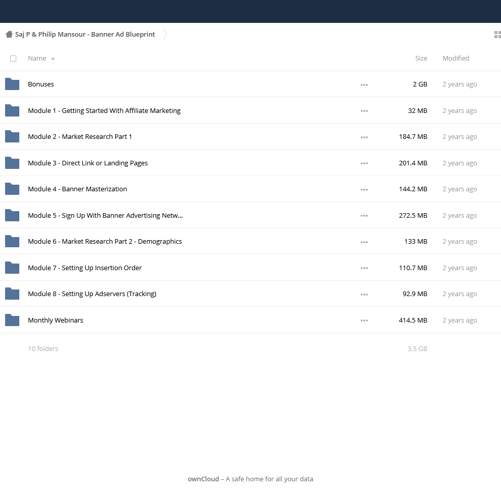Click the ownCloud footer link
The image size is (501, 494).
(x=203, y=479)
